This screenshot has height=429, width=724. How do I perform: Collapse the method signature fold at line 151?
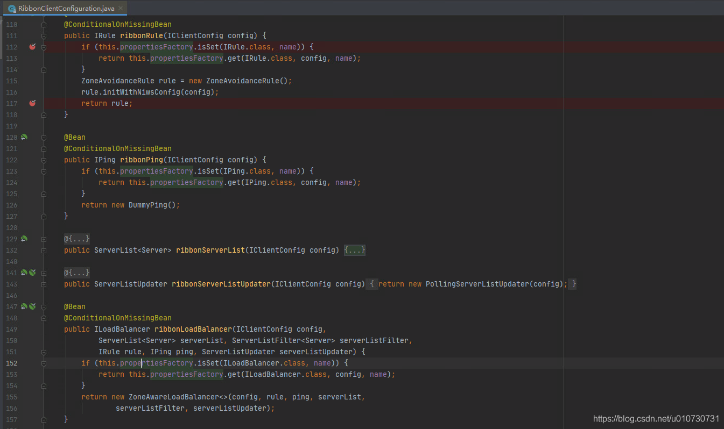(x=44, y=352)
